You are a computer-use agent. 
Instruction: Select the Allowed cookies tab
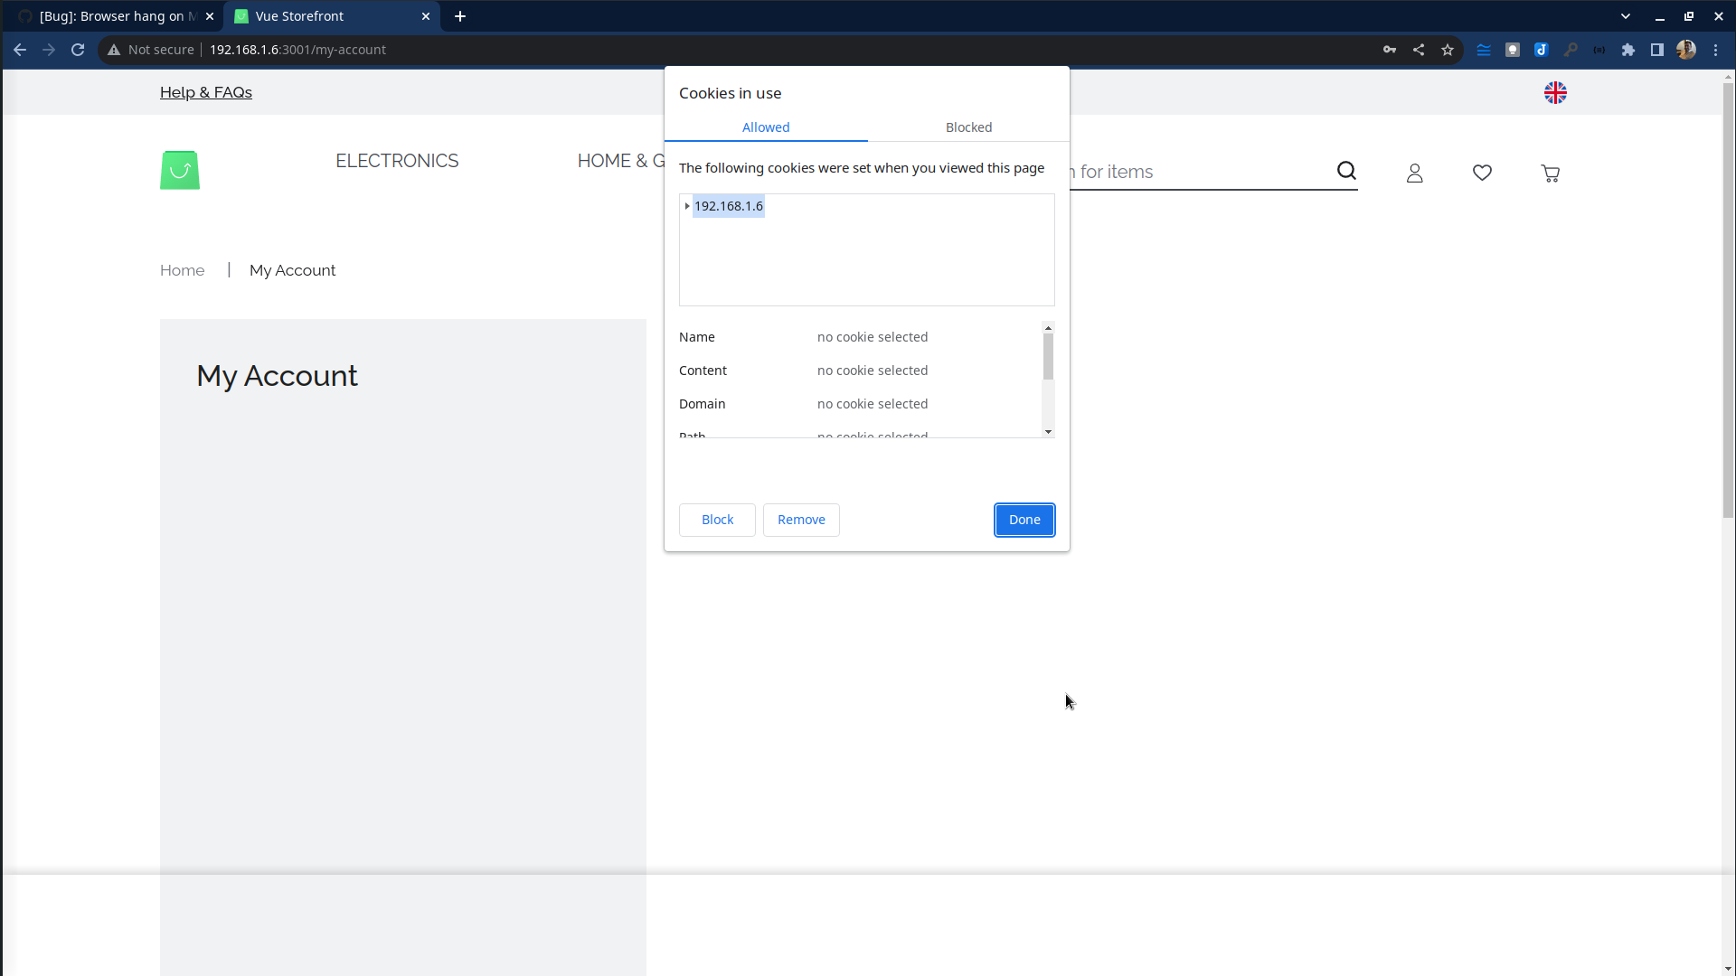click(x=765, y=127)
